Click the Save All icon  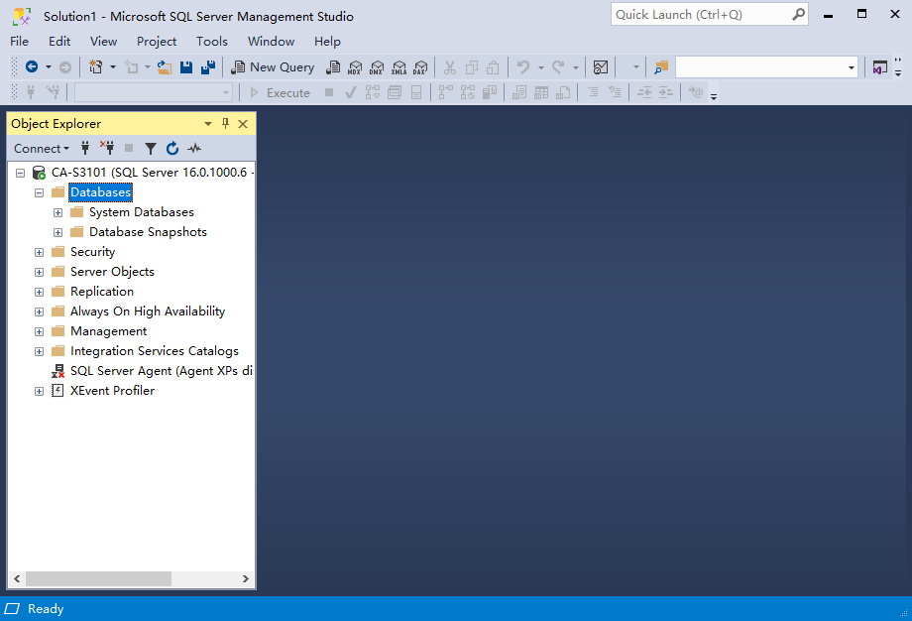(208, 67)
